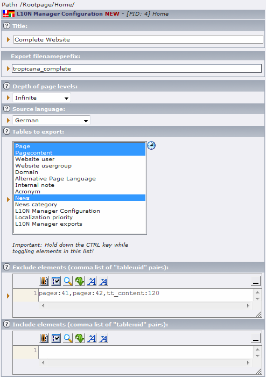
Task: Select Page in tables list
Action: pos(80,146)
